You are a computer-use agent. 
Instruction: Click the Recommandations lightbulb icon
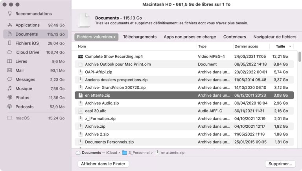click(9, 14)
